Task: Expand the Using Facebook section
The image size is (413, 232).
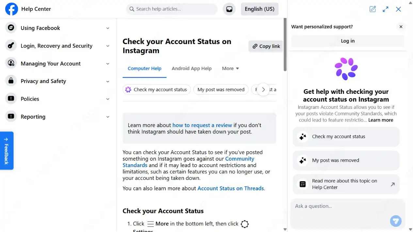Action: [108, 28]
